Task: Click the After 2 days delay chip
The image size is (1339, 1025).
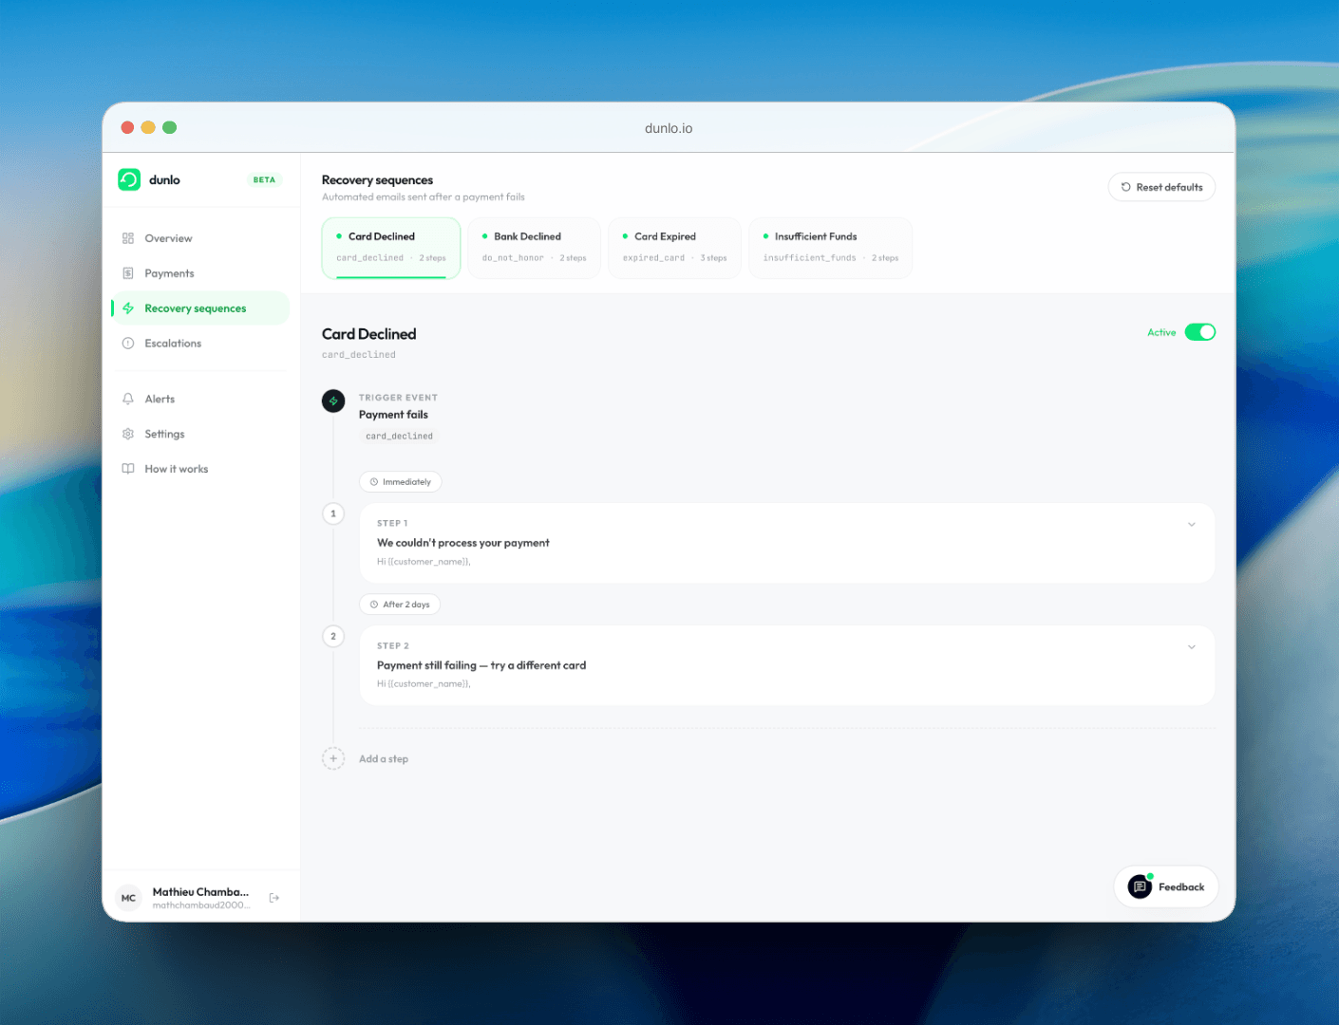Action: [400, 605]
